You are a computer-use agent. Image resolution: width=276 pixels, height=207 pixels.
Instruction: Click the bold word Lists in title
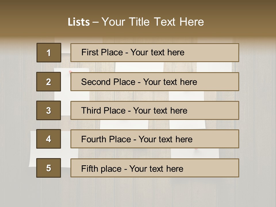pos(79,22)
